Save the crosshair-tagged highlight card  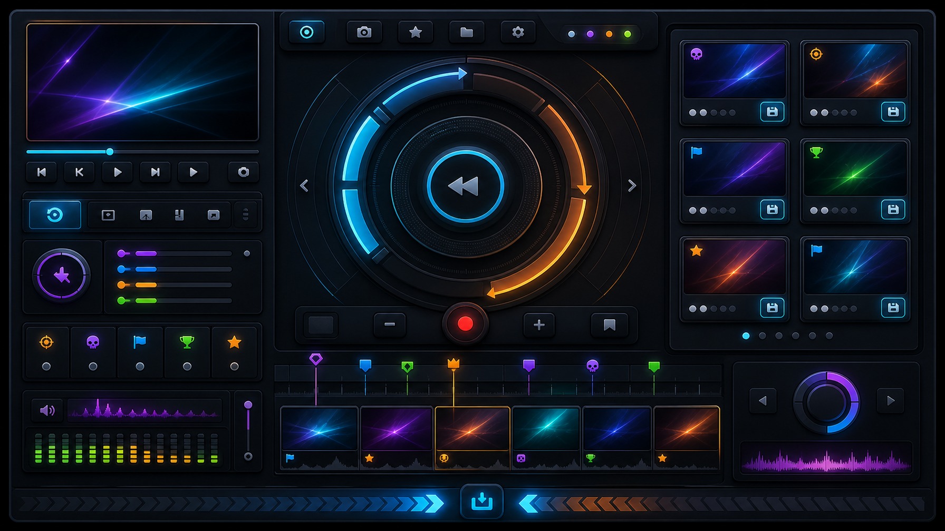(x=893, y=112)
